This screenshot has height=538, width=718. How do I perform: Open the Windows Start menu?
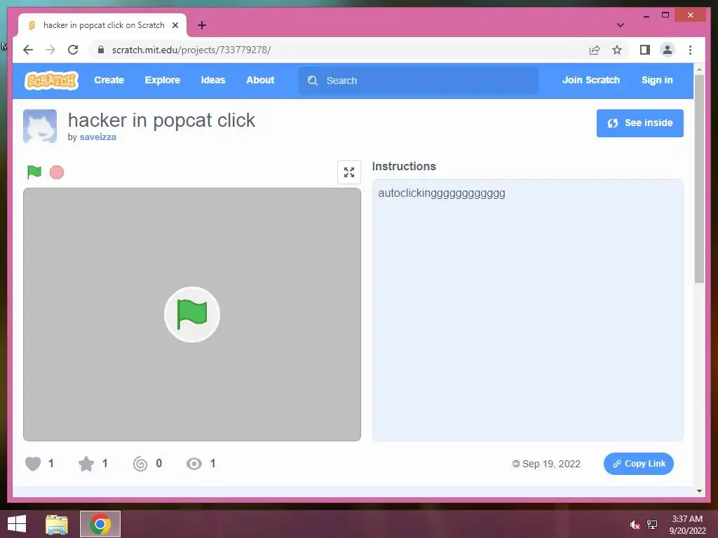17,524
